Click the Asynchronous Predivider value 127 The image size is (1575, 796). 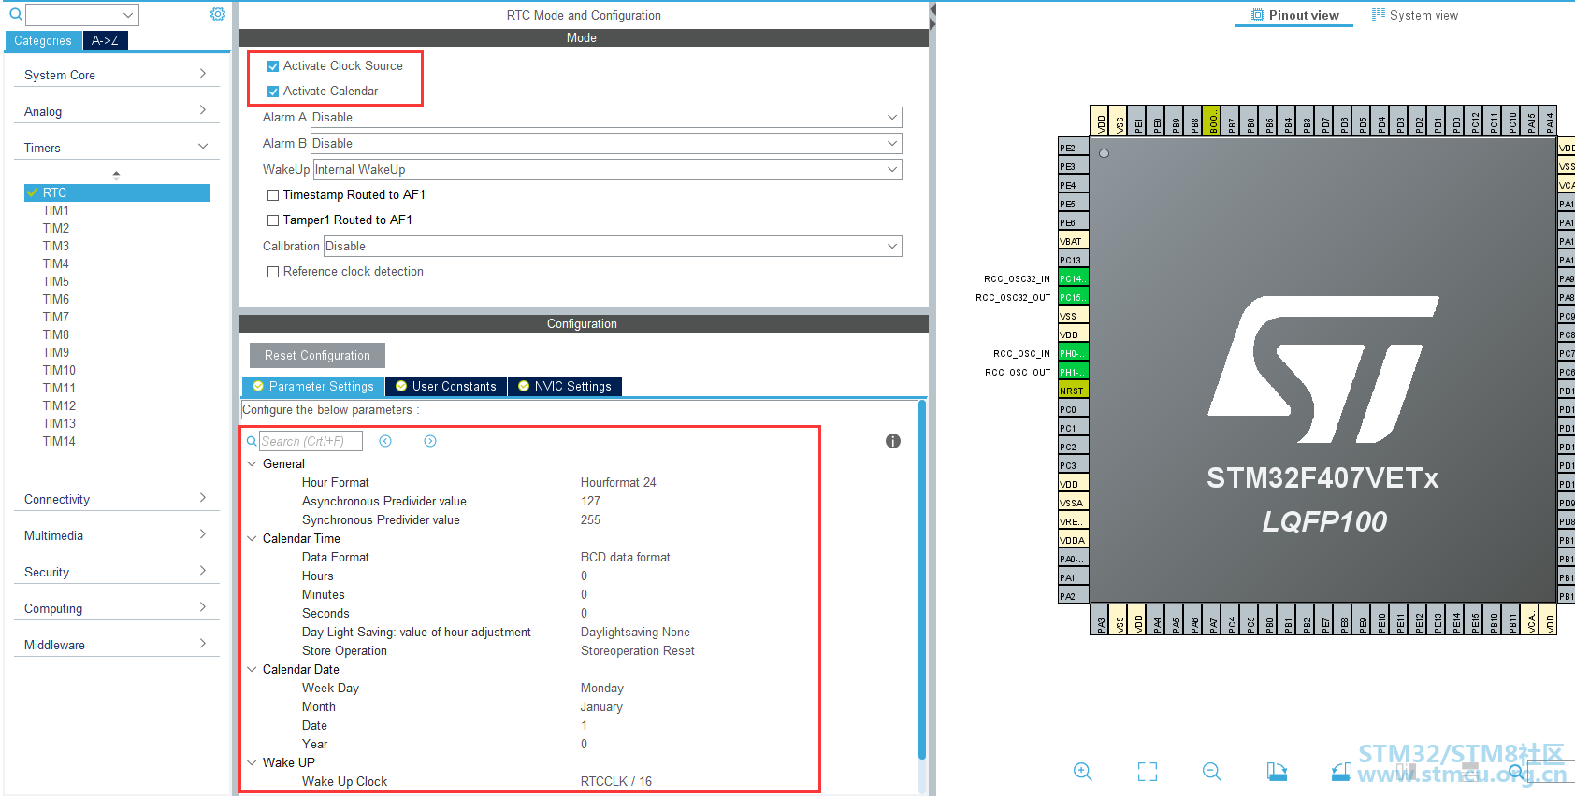point(590,501)
